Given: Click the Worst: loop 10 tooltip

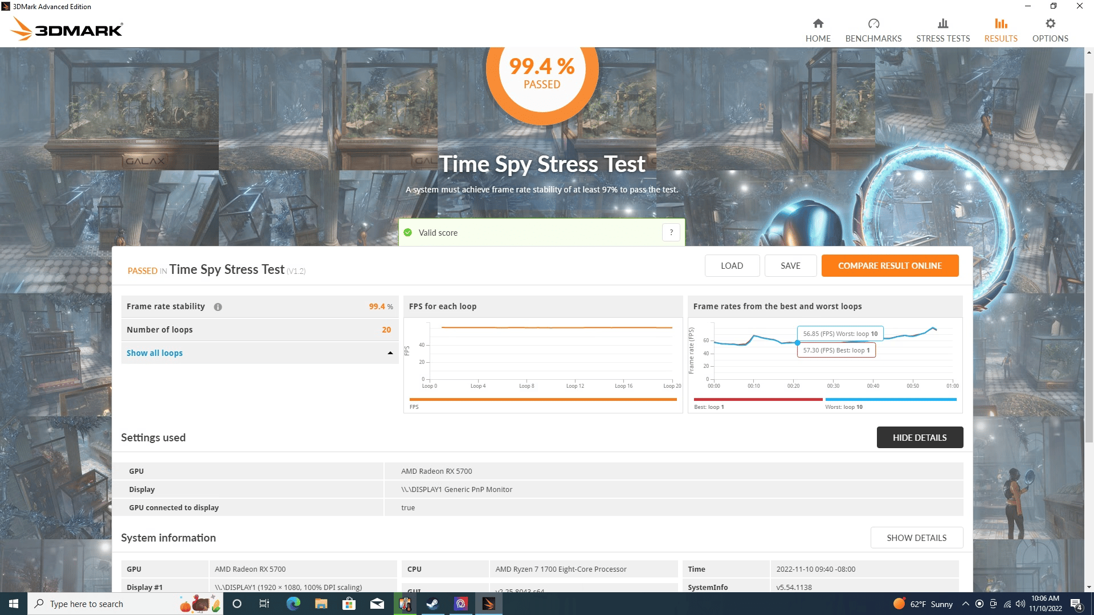Looking at the screenshot, I should [840, 334].
